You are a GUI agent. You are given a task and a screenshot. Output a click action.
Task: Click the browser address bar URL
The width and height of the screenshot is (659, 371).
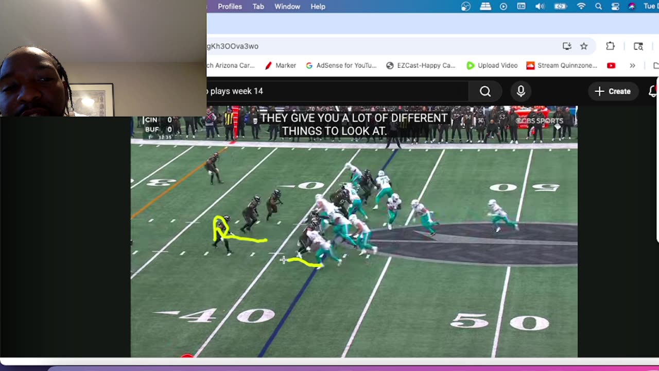pyautogui.click(x=233, y=46)
